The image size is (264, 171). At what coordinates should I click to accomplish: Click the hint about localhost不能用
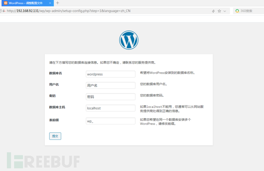point(172,109)
